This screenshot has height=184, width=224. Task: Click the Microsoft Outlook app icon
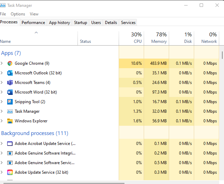click(x=10, y=73)
